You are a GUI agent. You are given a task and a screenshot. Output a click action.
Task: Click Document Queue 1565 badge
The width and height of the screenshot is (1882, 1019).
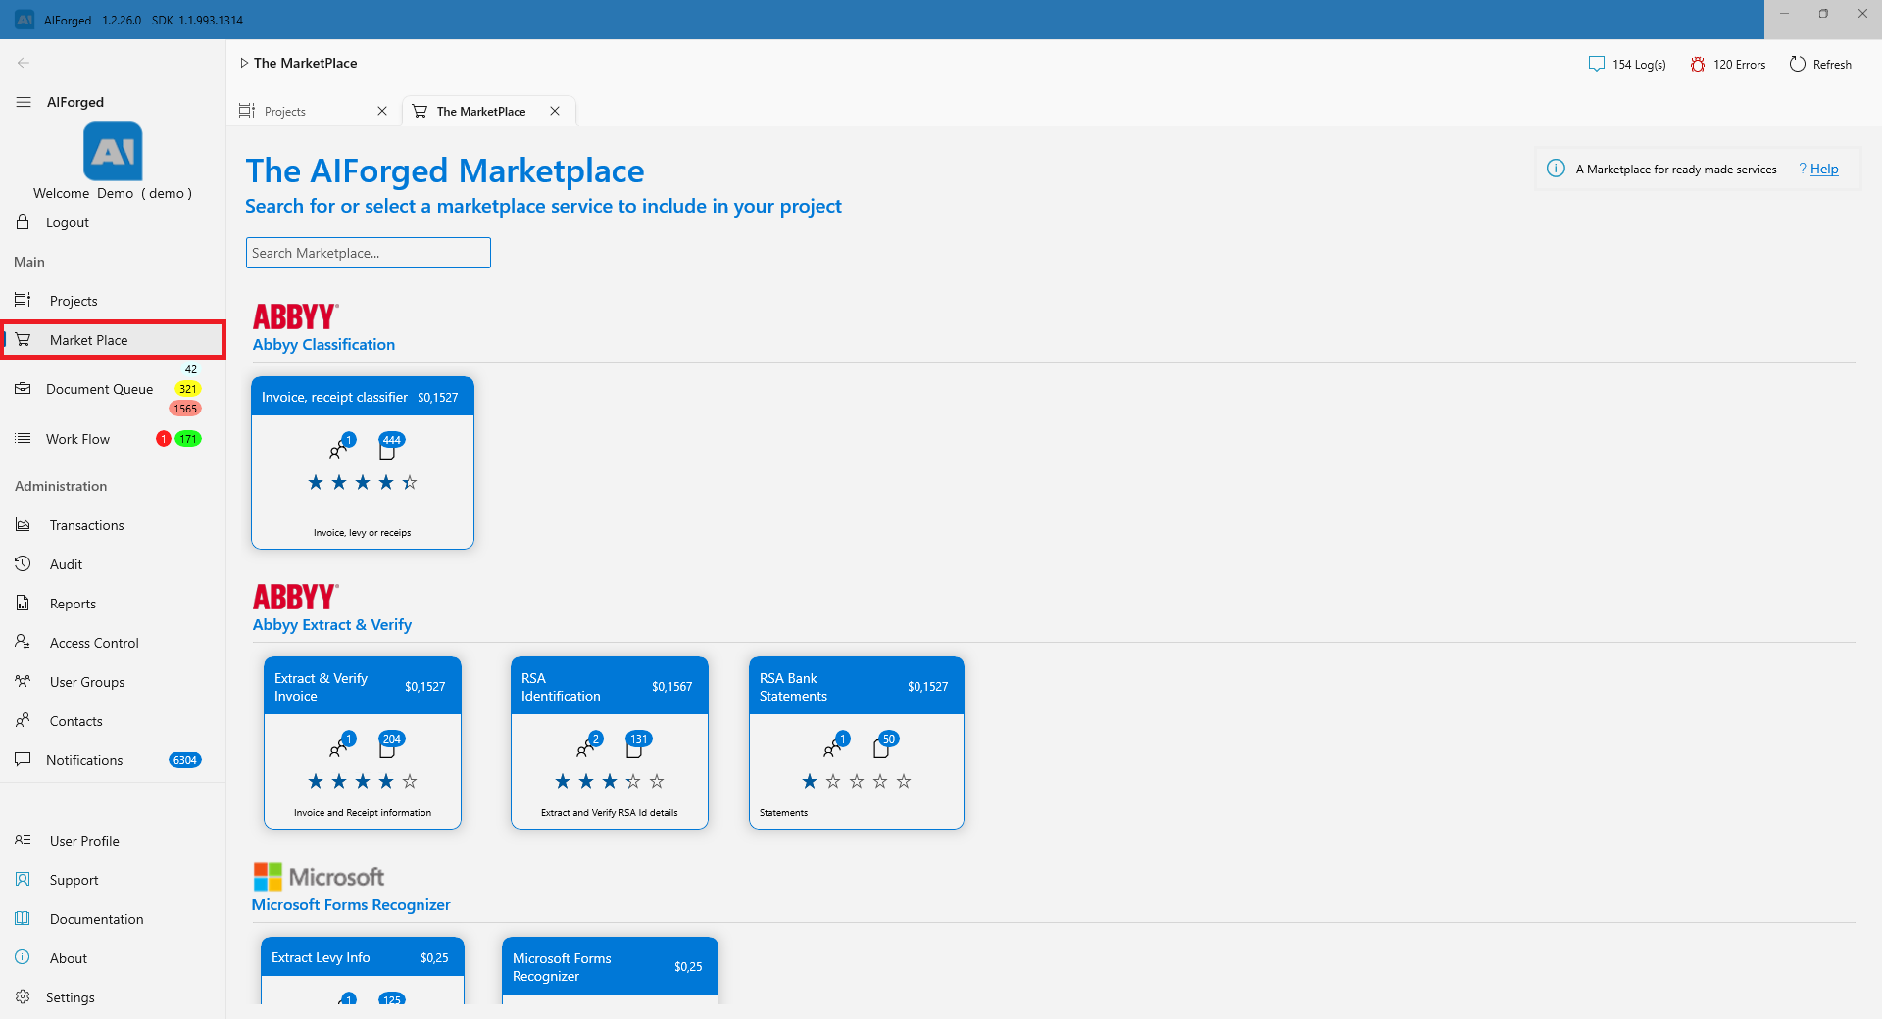pyautogui.click(x=185, y=409)
